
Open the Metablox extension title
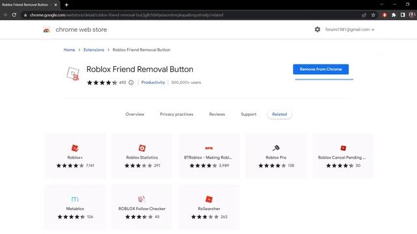click(x=75, y=209)
